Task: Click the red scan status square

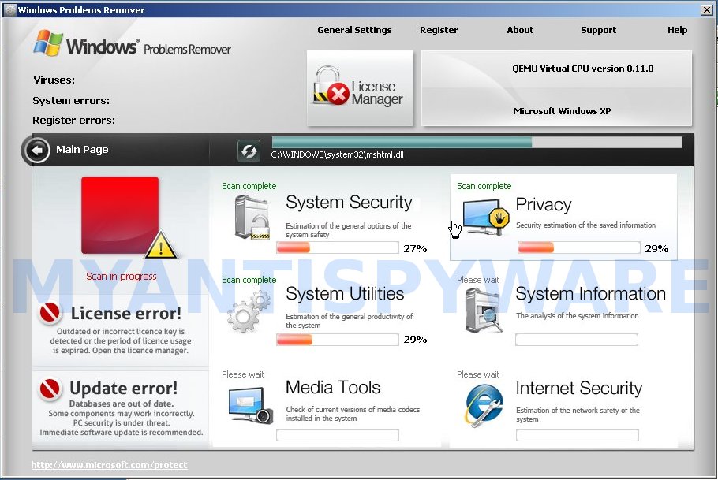Action: coord(120,215)
